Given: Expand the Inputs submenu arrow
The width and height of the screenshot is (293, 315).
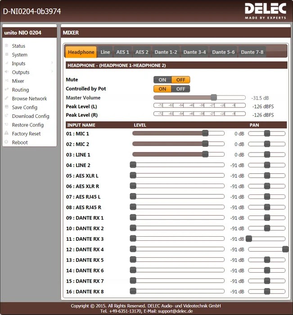Looking at the screenshot, I should pos(52,63).
